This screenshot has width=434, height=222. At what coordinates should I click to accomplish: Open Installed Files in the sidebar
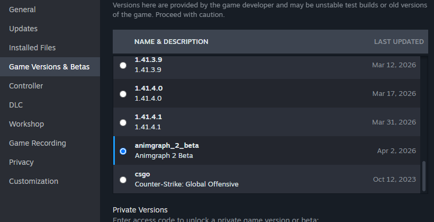[32, 48]
